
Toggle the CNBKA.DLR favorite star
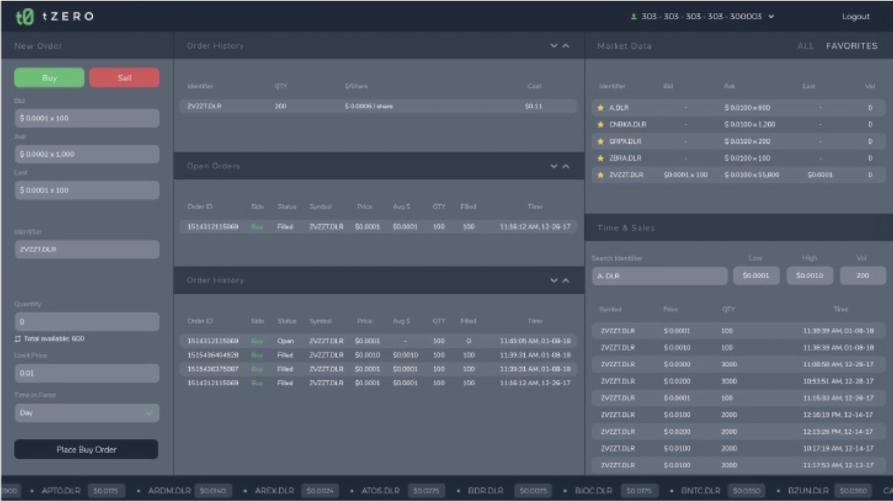click(600, 124)
